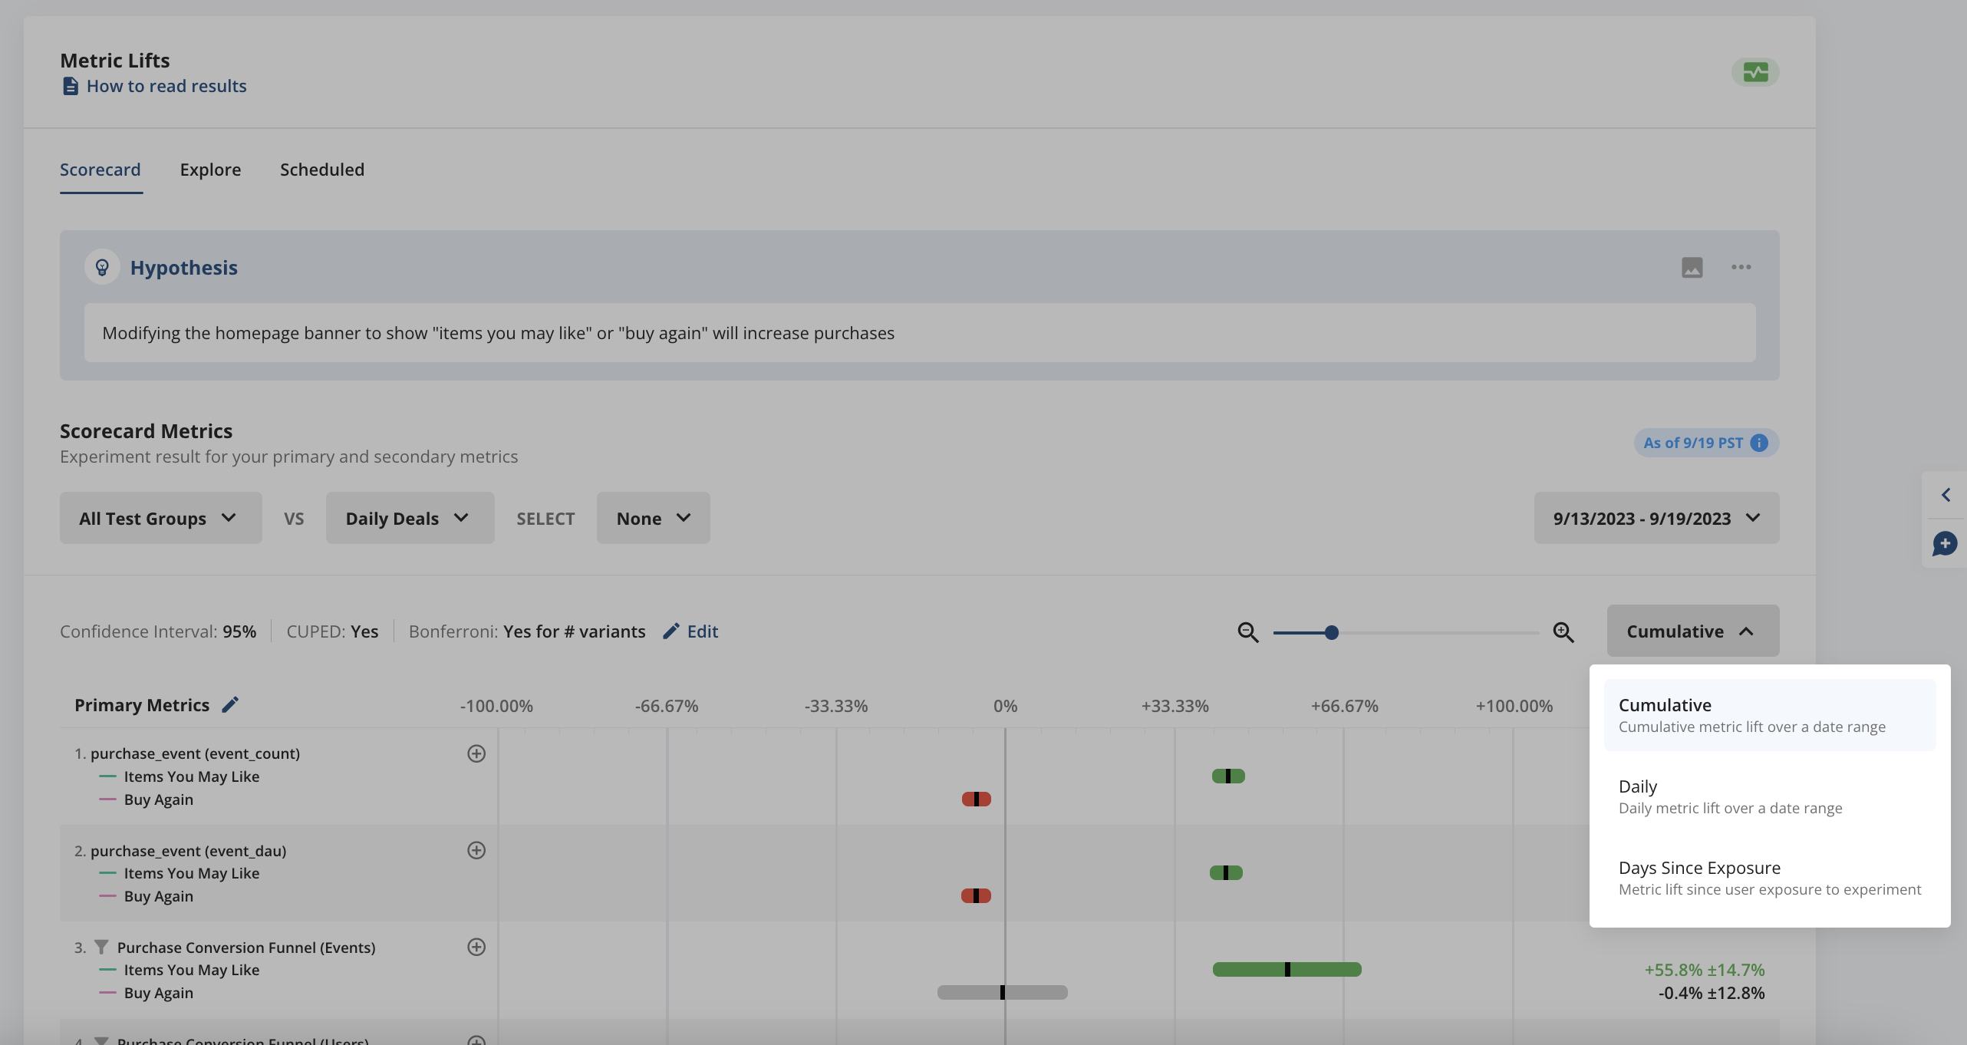
Task: Click purchase_event (event_count) metric name
Action: (x=195, y=753)
